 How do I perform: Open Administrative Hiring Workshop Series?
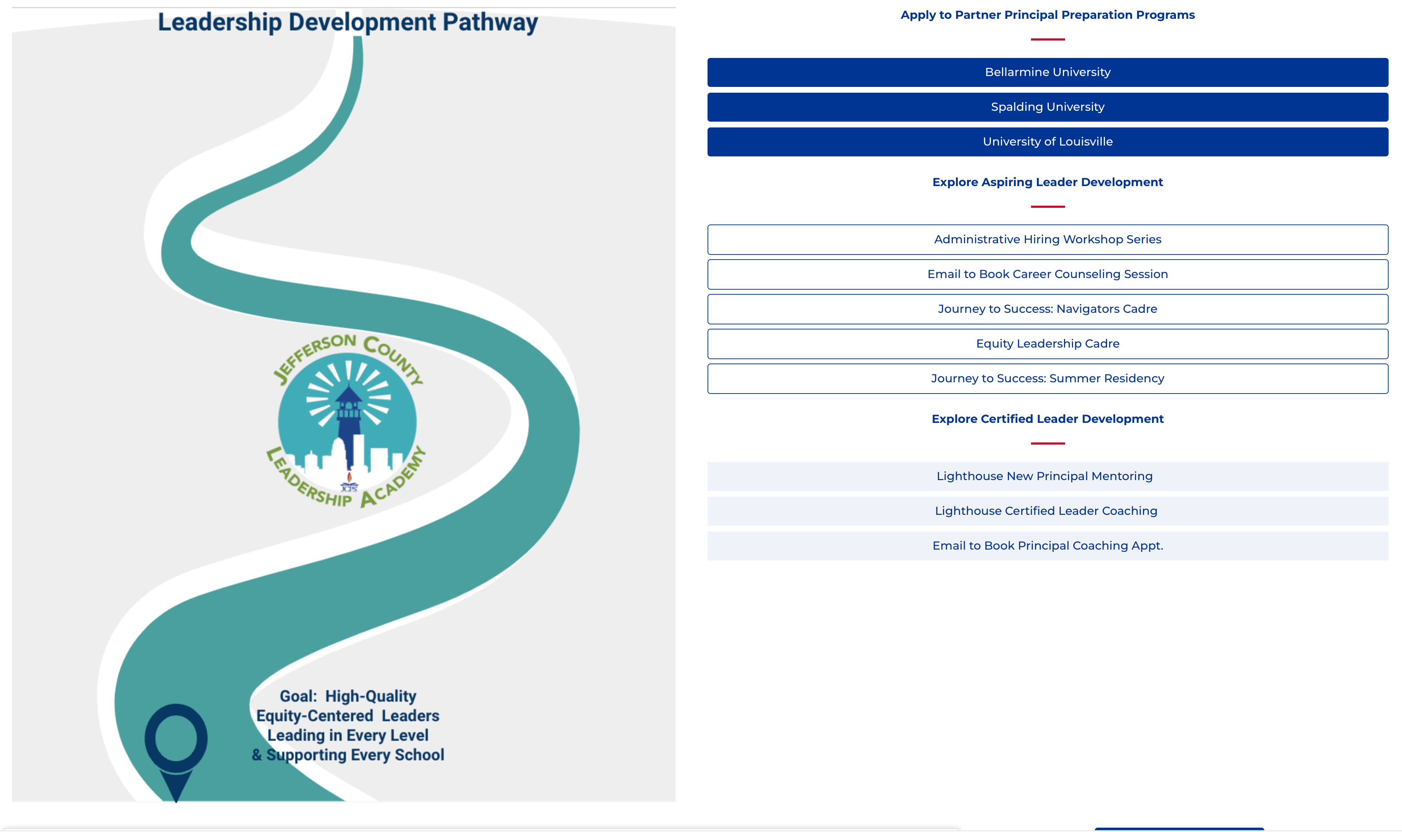click(1047, 239)
